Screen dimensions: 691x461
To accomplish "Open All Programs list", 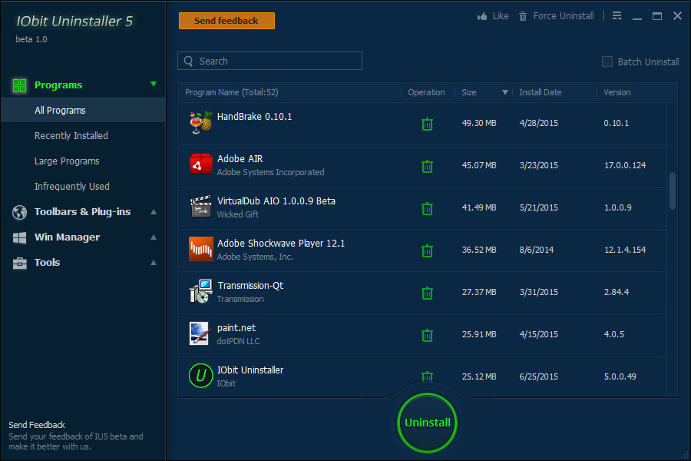I will click(83, 111).
